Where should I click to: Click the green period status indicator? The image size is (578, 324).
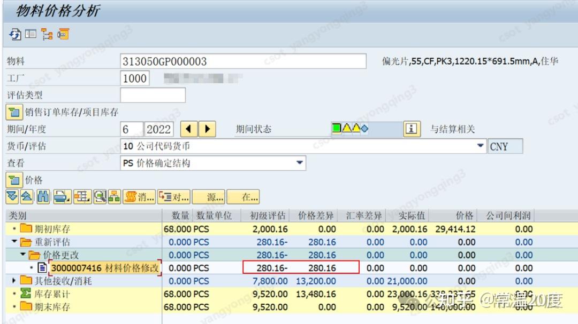click(337, 127)
